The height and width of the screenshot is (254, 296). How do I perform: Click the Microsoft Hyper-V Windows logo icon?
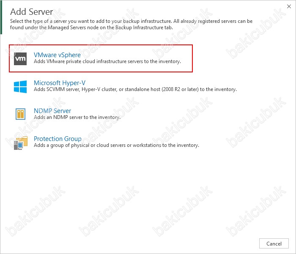(20, 86)
